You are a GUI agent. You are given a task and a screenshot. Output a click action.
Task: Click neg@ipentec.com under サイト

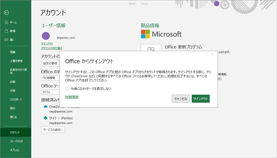point(61,123)
